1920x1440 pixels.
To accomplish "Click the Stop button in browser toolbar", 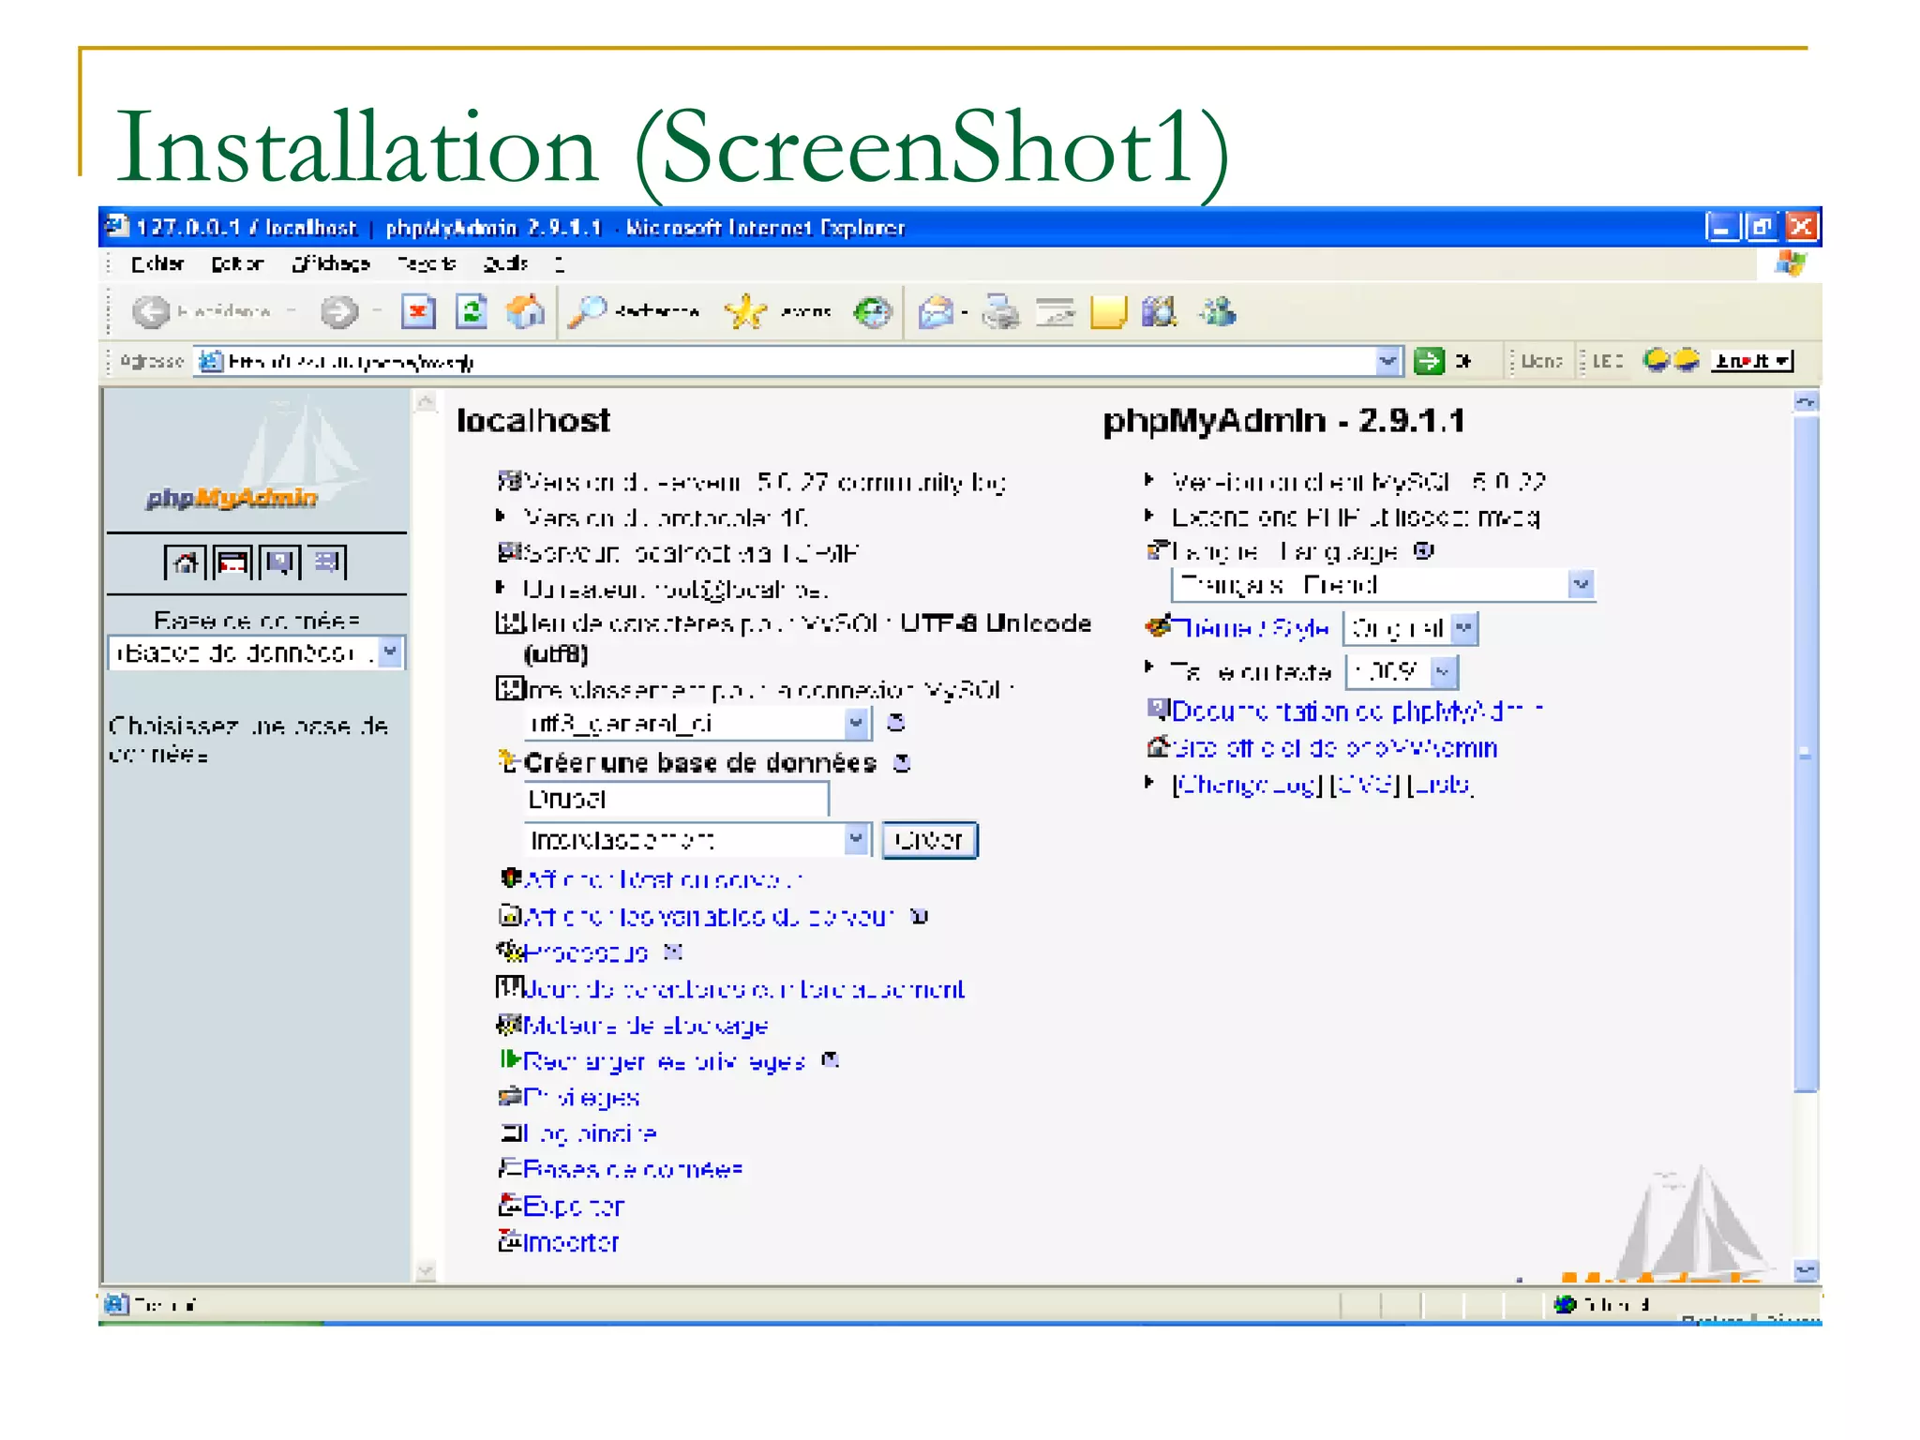I will tap(418, 312).
